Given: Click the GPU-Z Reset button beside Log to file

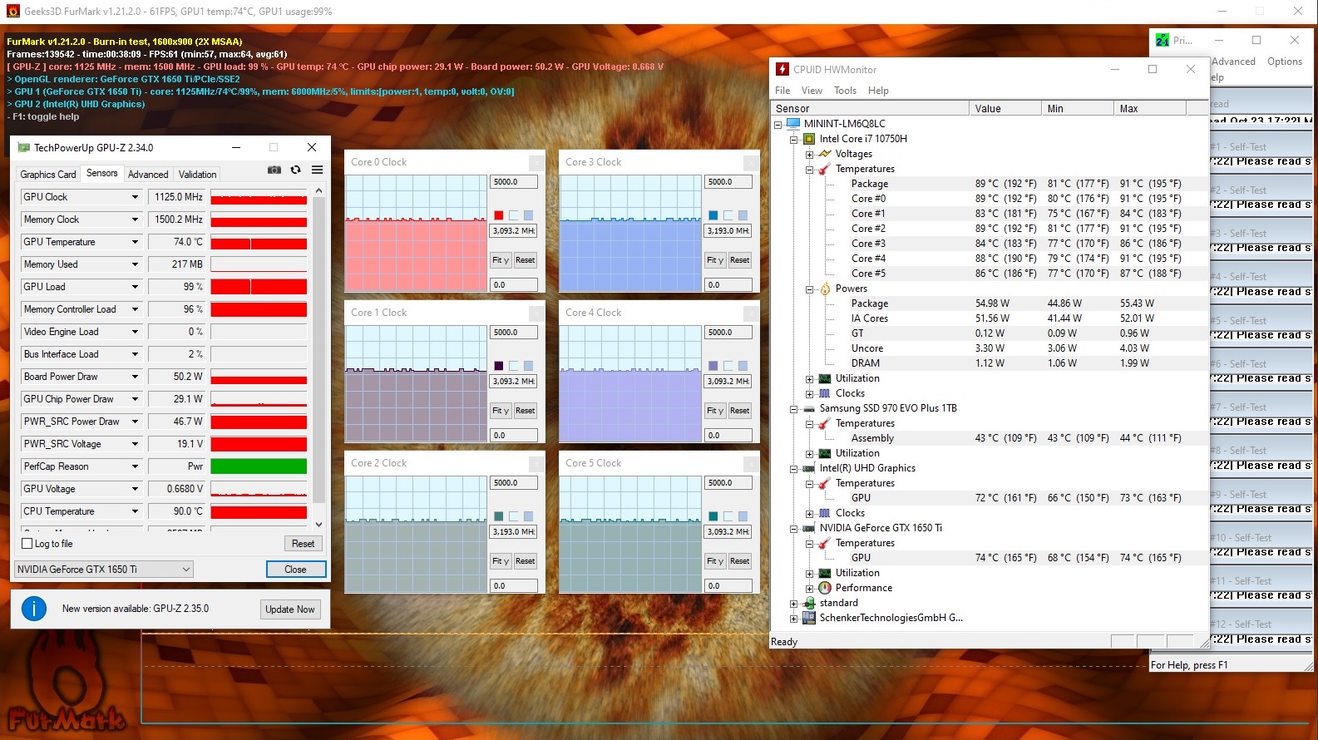Looking at the screenshot, I should click(x=303, y=544).
